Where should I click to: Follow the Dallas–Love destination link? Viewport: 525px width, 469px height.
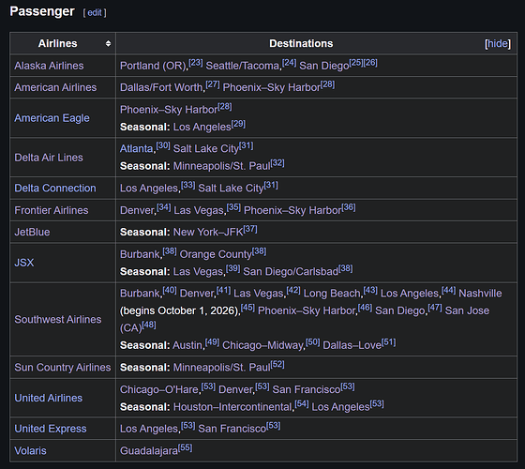tap(352, 345)
